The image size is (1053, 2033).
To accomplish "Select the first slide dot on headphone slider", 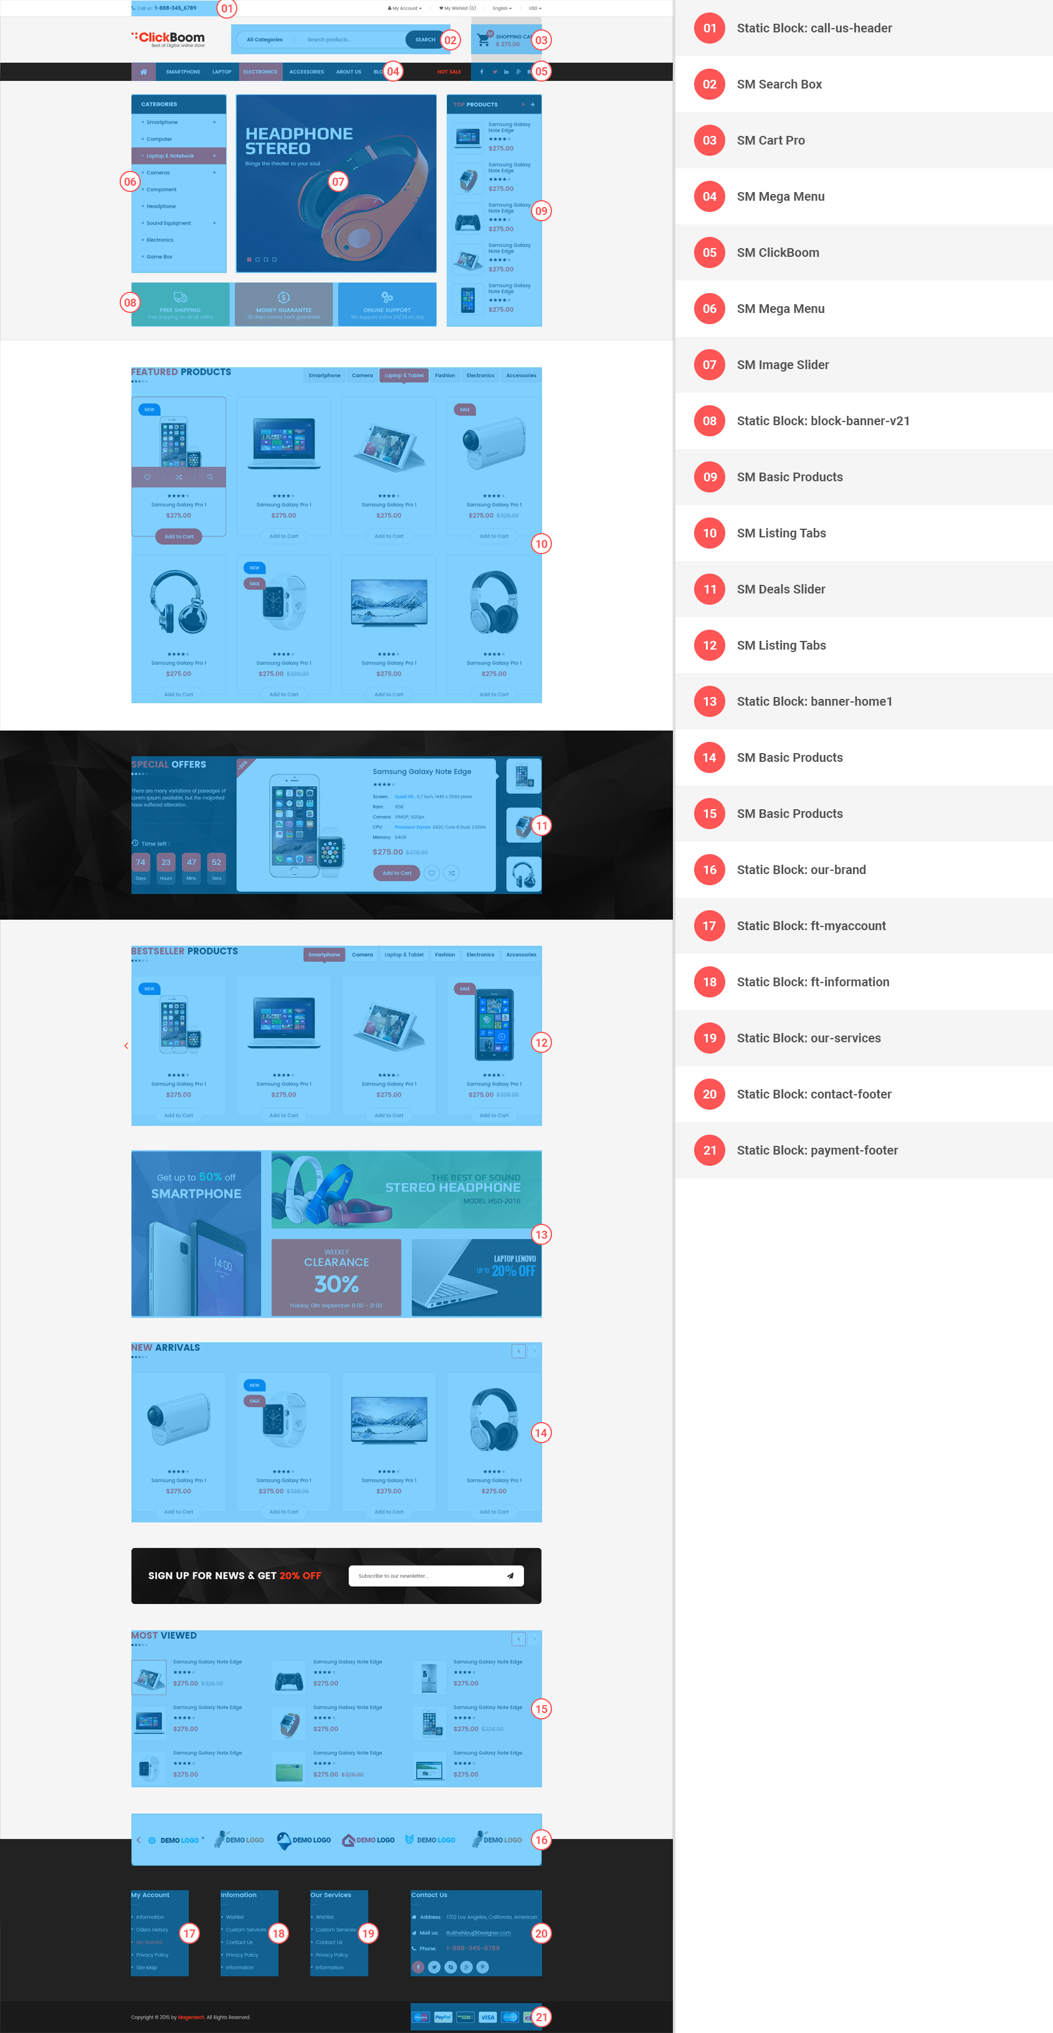I will pos(249,259).
